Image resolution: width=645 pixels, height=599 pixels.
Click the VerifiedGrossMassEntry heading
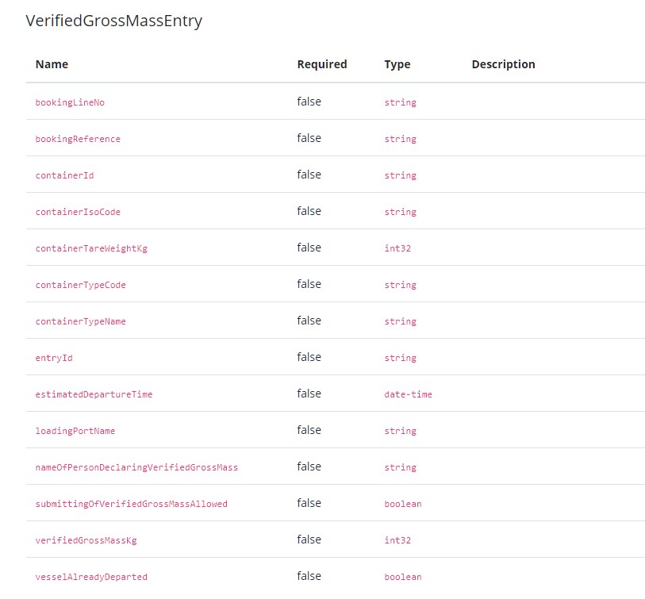[x=114, y=21]
